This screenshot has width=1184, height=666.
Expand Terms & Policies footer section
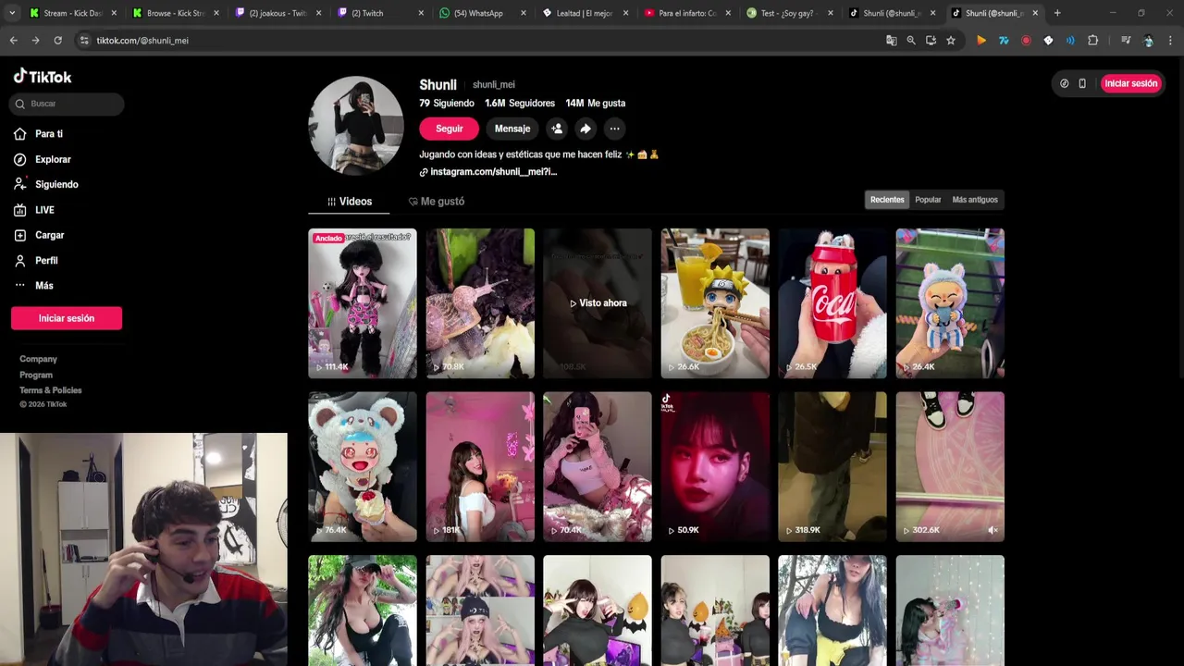(x=51, y=390)
